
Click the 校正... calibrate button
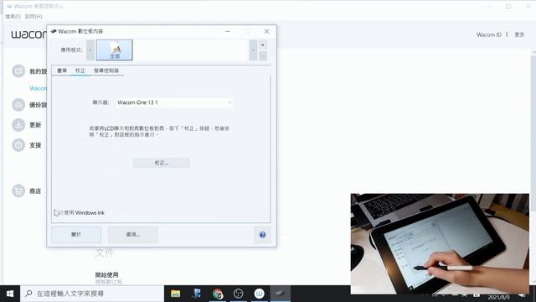[162, 163]
